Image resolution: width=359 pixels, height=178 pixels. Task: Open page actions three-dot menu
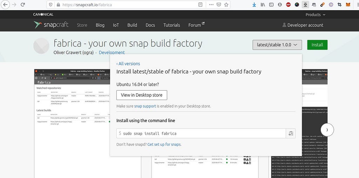point(211,5)
